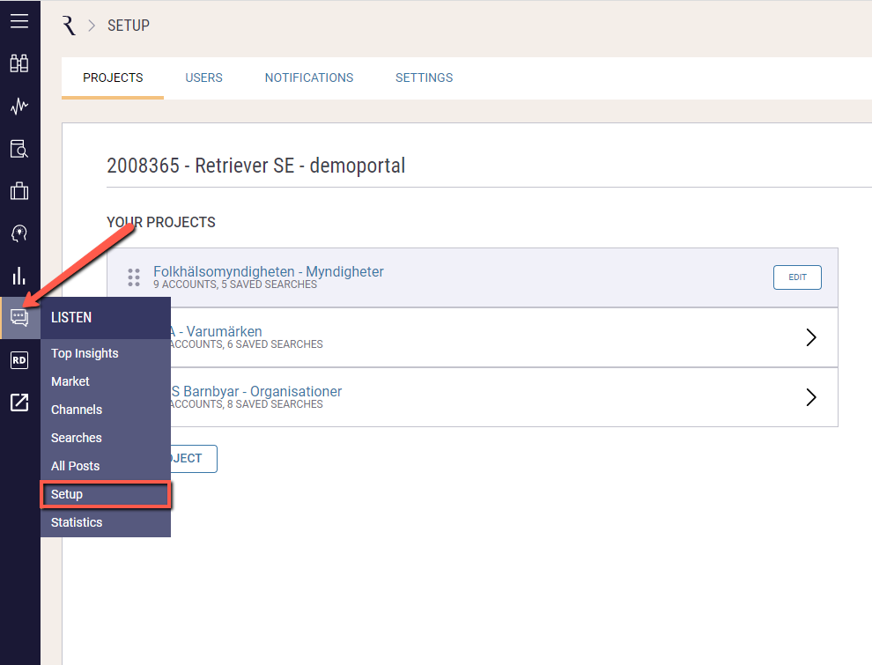Open Top Insights in Listen menu

[106, 353]
